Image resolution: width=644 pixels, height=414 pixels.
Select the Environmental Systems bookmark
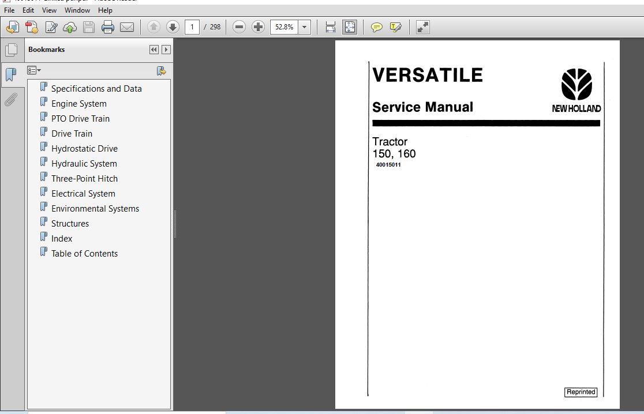[x=95, y=208]
